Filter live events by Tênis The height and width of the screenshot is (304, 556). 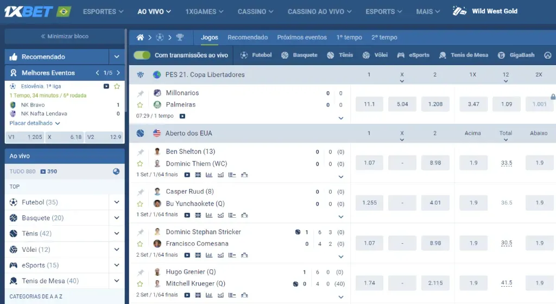point(340,55)
